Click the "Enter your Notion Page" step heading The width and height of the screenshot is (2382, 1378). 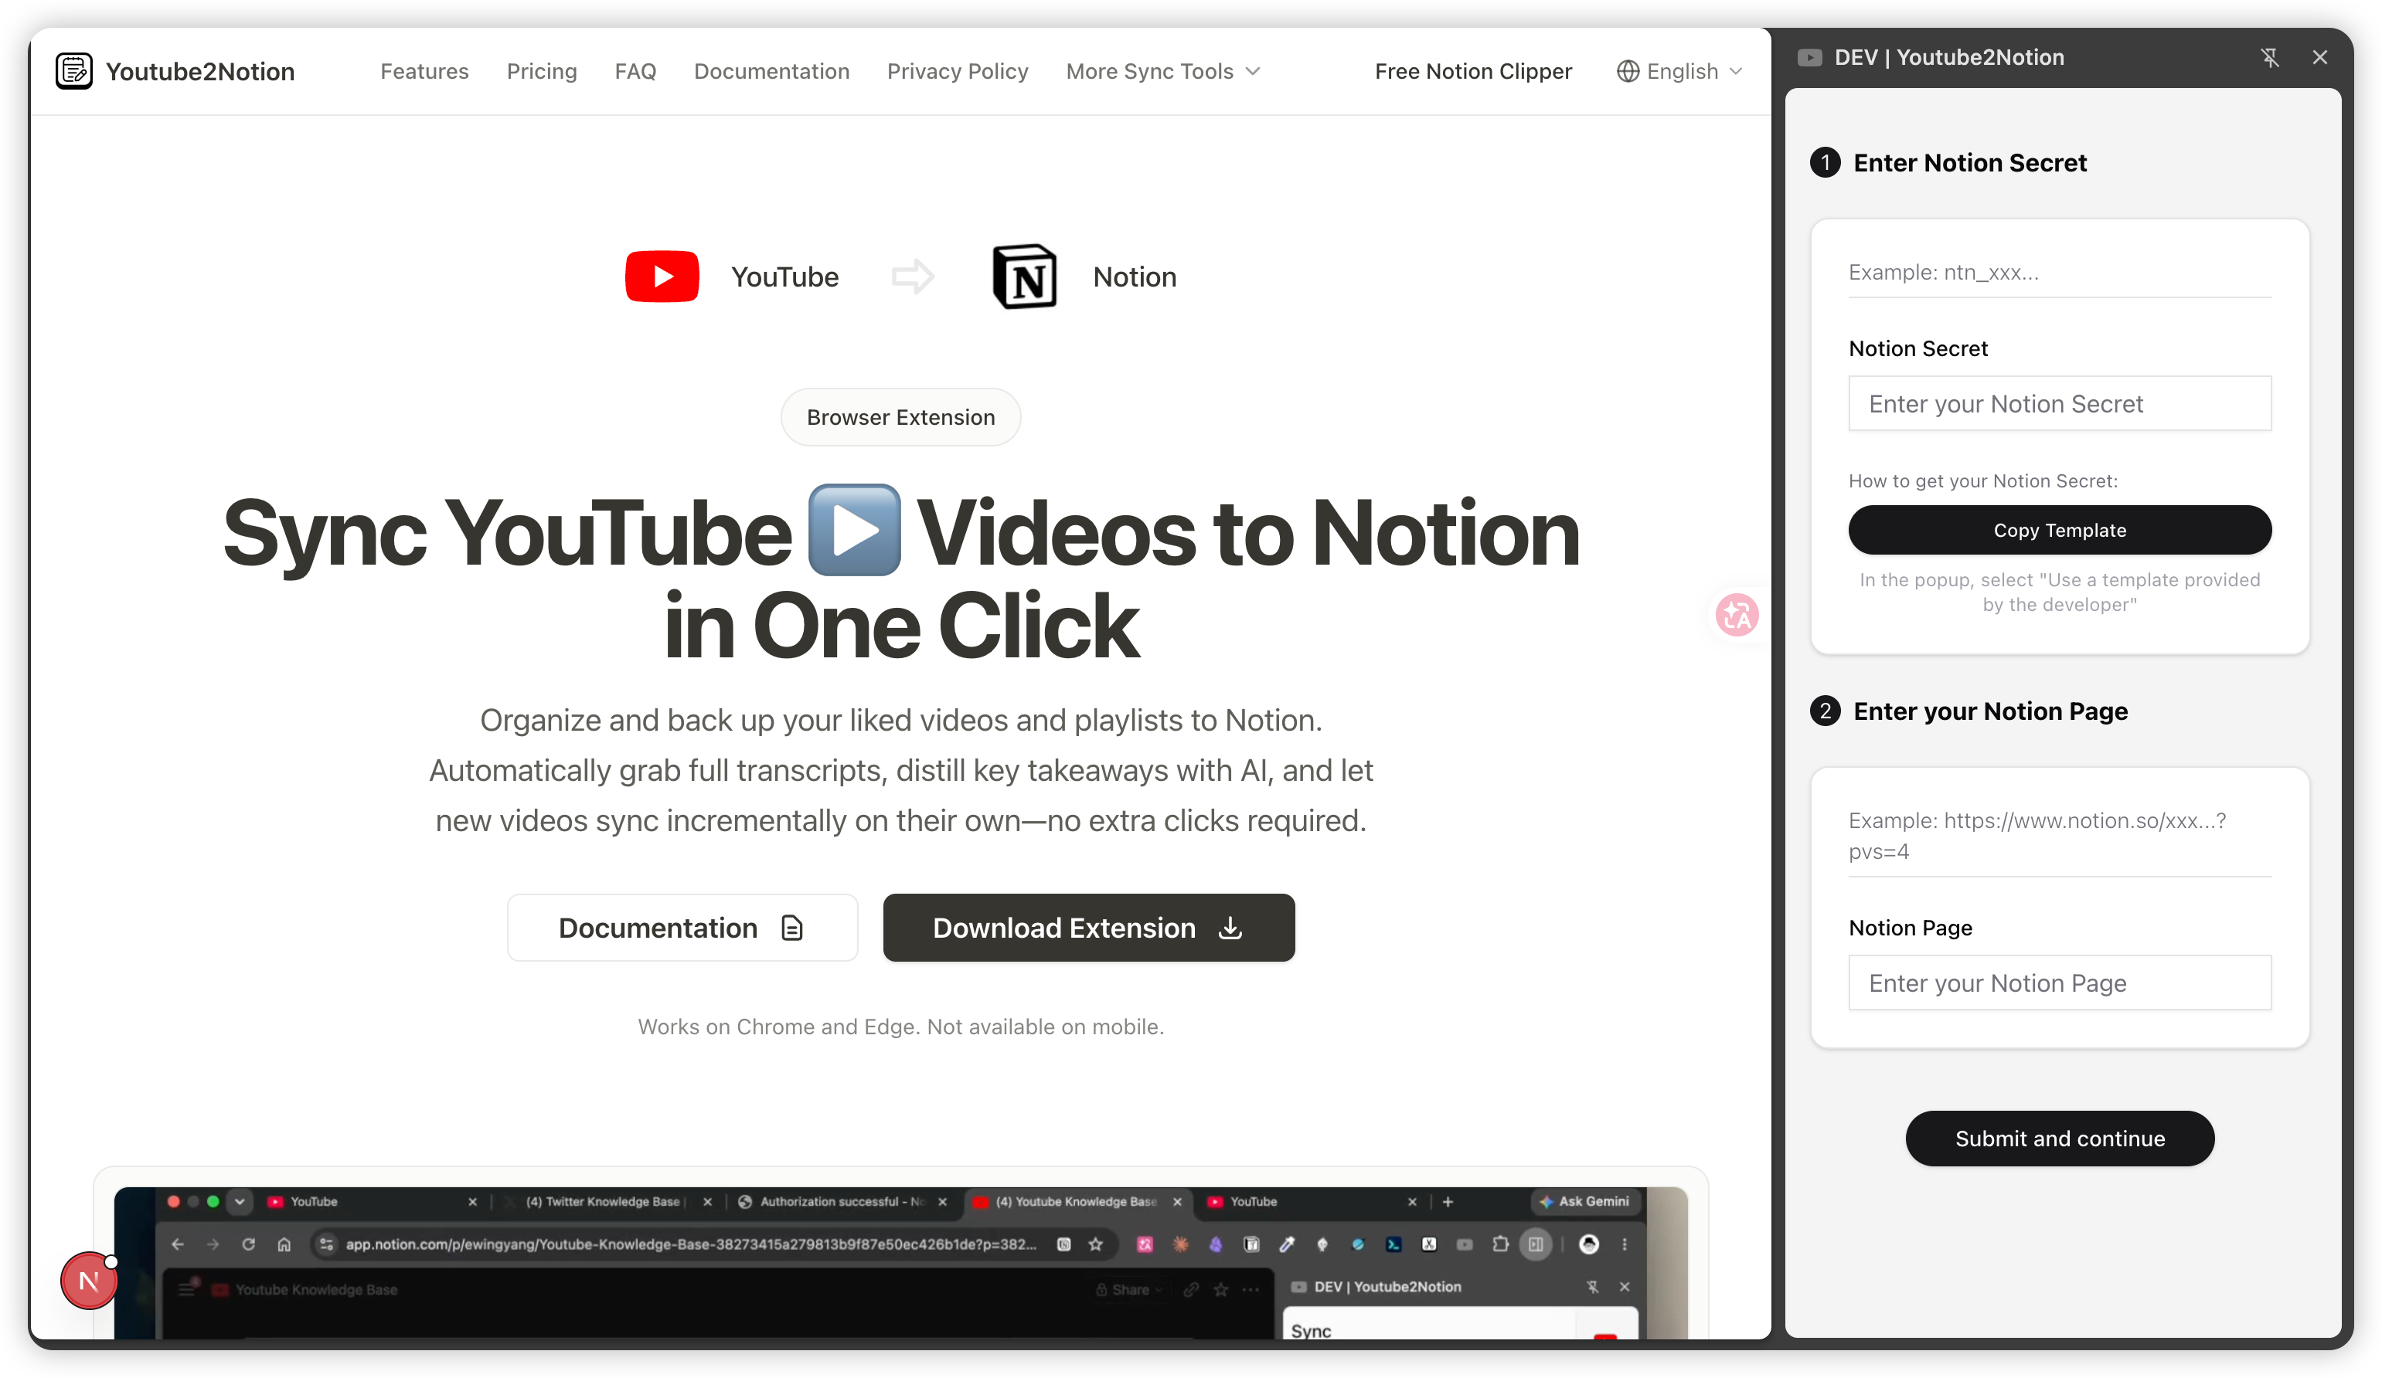1989,711
